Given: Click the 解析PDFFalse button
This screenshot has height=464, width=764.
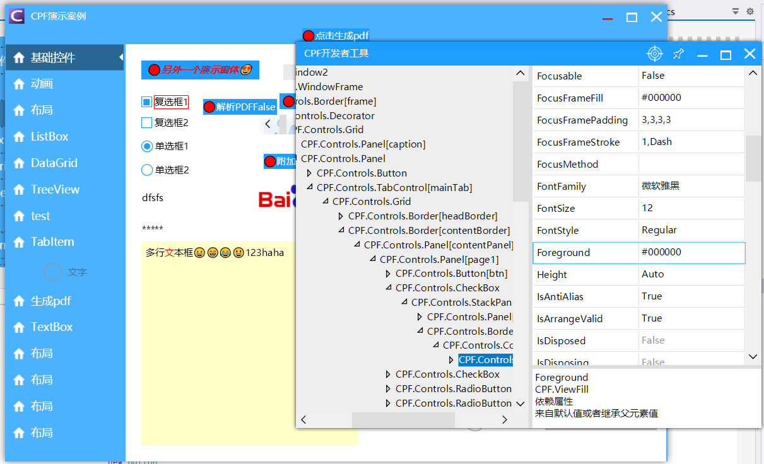Looking at the screenshot, I should [x=240, y=107].
